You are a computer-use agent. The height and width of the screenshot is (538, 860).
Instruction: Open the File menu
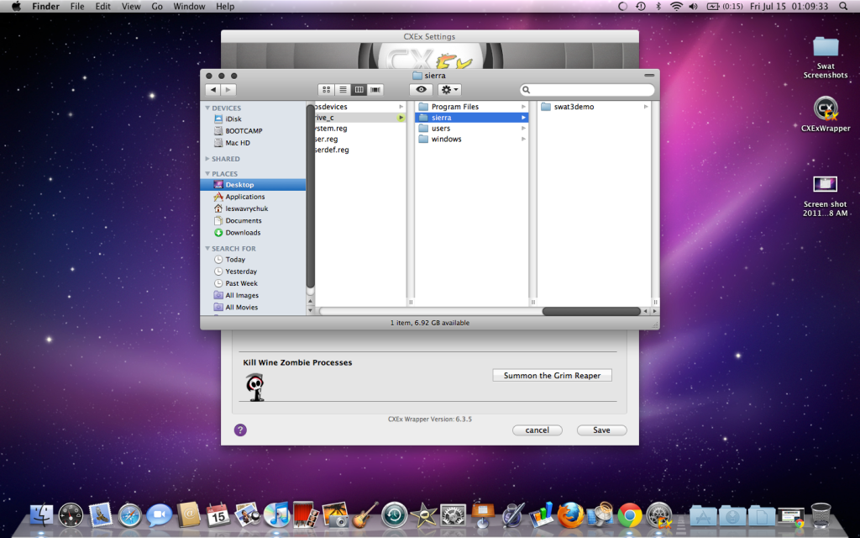[x=77, y=7]
